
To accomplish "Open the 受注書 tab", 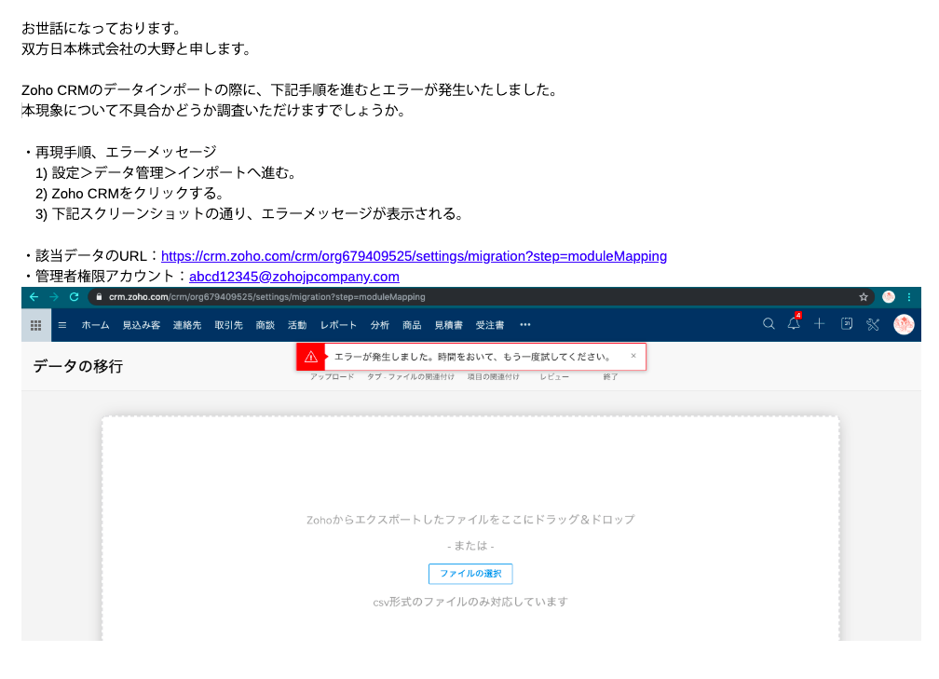I will [490, 325].
